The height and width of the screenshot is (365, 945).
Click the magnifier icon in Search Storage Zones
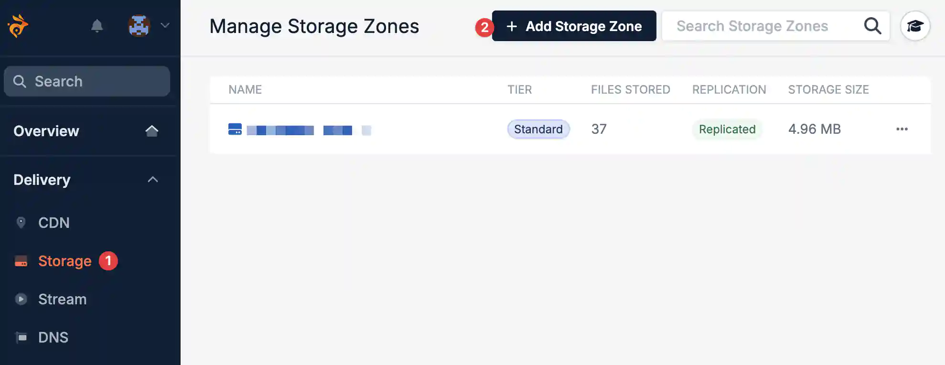pos(872,26)
